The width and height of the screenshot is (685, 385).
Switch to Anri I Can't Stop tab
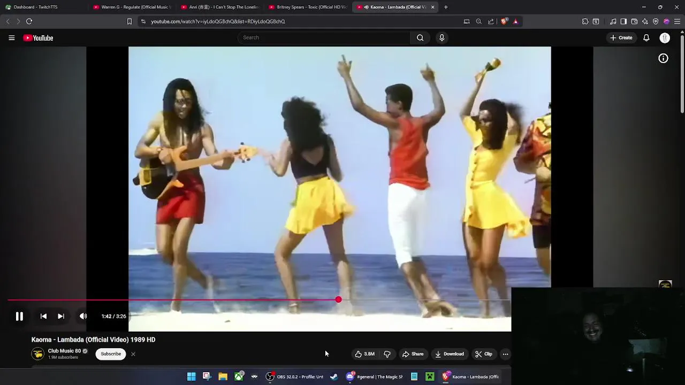[220, 7]
